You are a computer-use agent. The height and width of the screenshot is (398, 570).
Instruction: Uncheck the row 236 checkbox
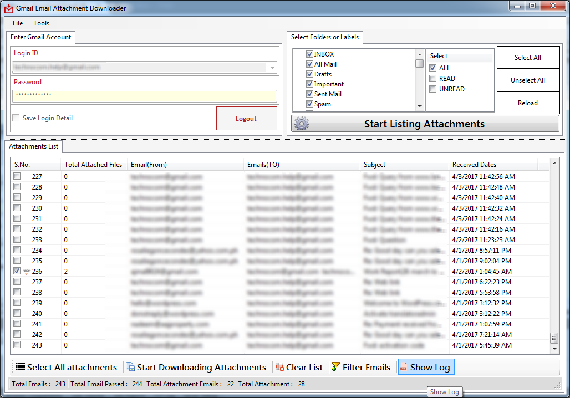point(17,271)
